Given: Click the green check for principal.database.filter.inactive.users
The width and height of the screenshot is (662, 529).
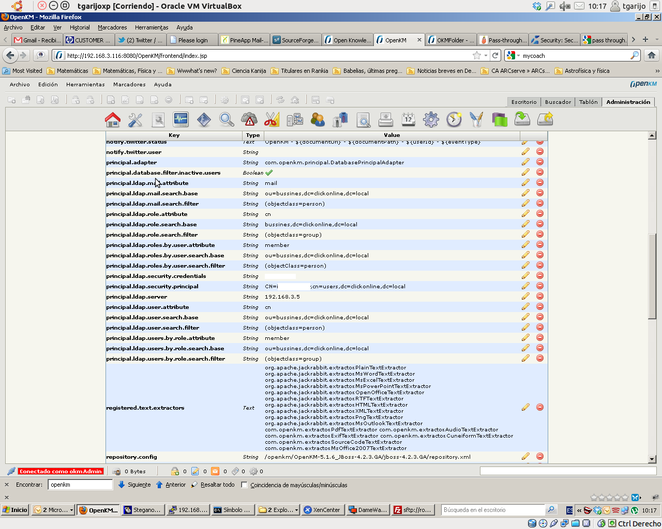Looking at the screenshot, I should [269, 173].
